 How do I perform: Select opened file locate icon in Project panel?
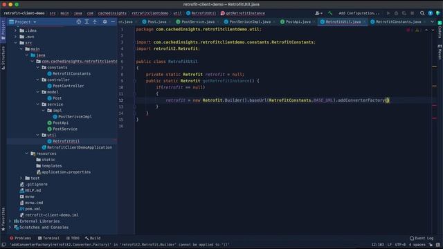pyautogui.click(x=78, y=21)
